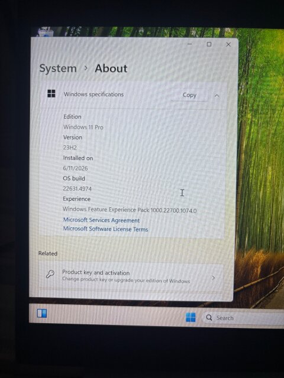Screen dimensions: 284x378
Task: Click the 'Experience' label
Action: coord(76,199)
